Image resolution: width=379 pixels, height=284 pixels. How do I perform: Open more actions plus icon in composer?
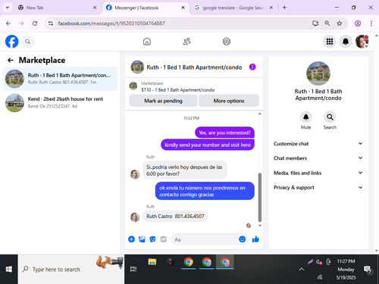[131, 239]
